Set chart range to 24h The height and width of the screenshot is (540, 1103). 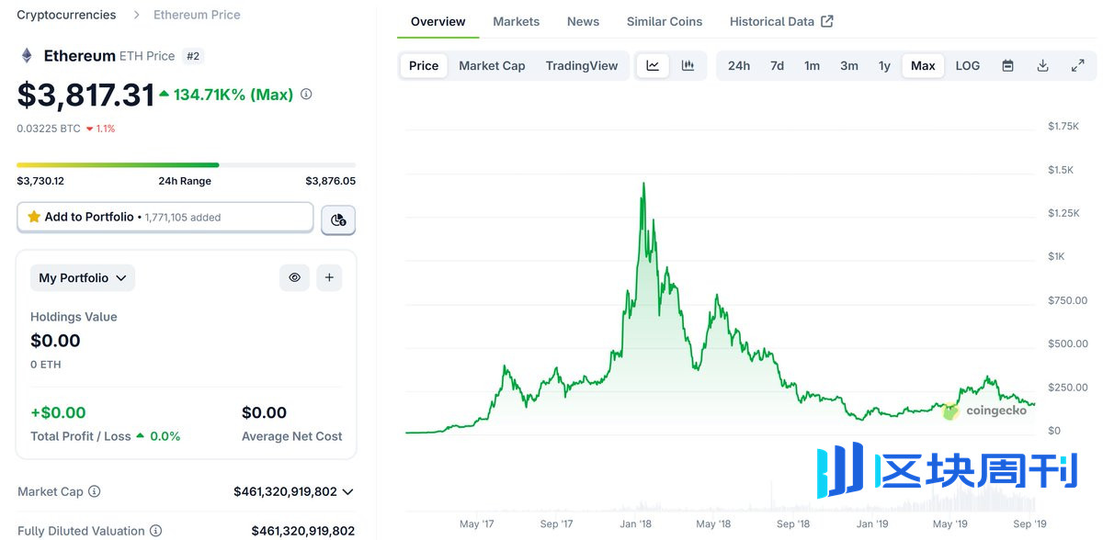click(x=739, y=65)
